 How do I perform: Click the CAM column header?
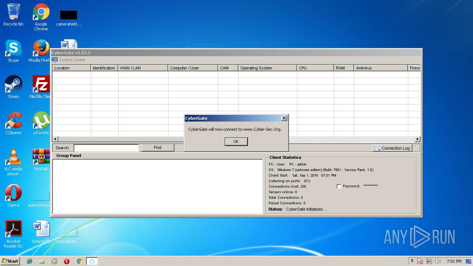click(x=228, y=68)
